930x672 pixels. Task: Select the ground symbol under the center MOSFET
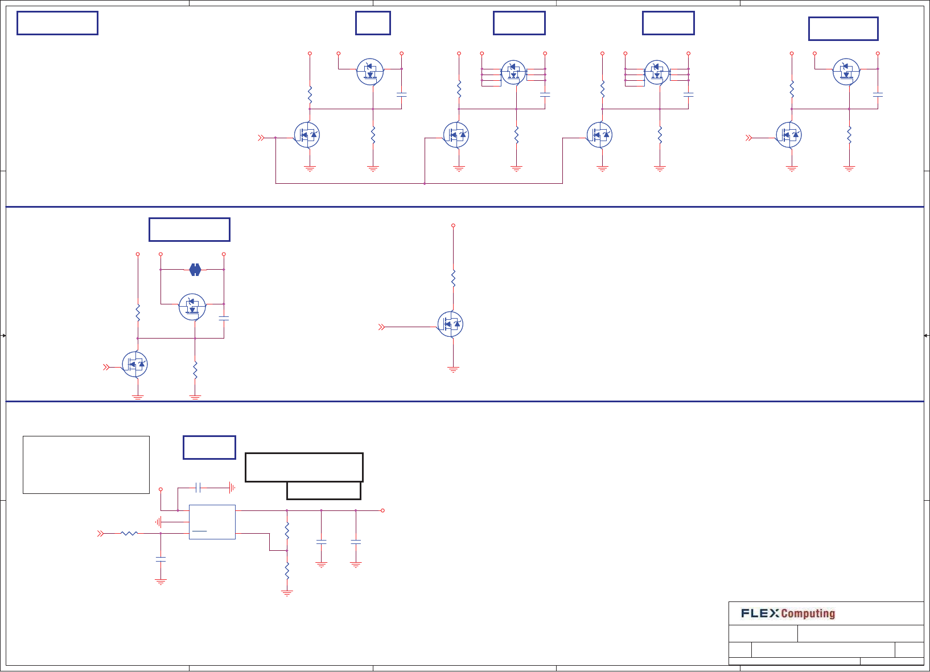pos(453,370)
